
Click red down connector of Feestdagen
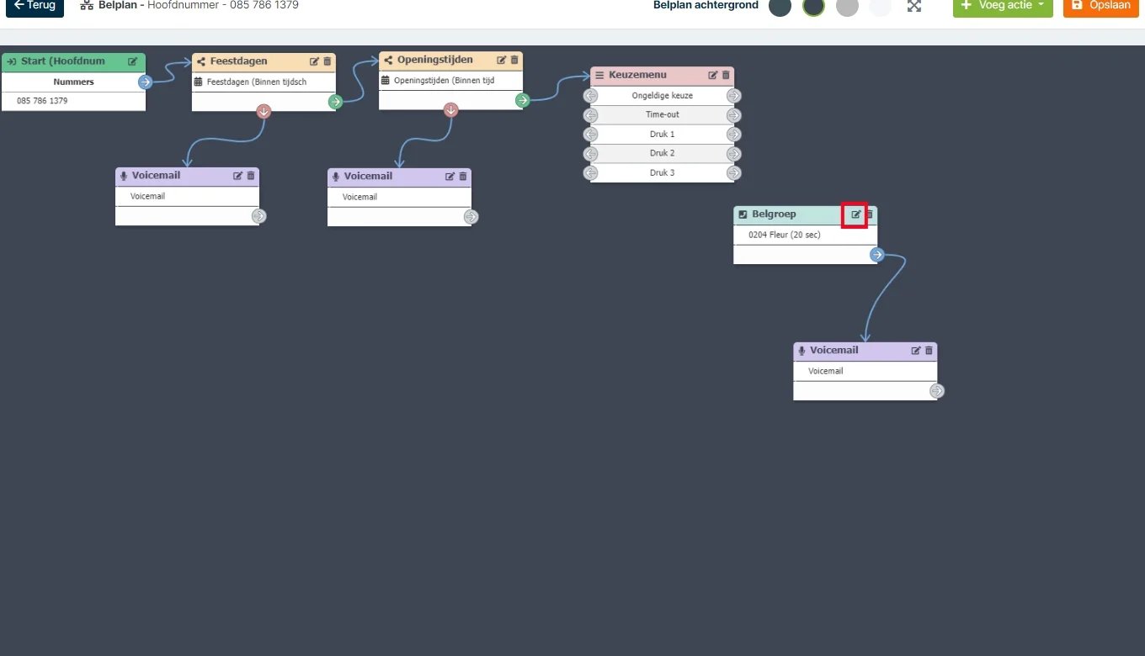click(264, 111)
